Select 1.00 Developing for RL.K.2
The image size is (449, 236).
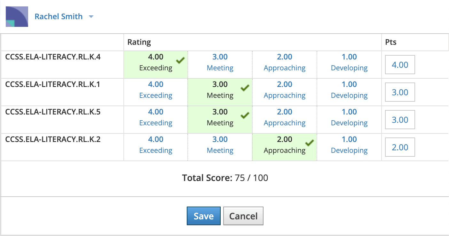point(349,145)
